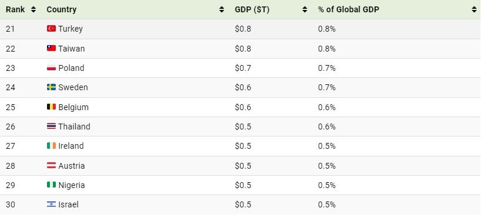Select the Thailand row name

coord(74,127)
